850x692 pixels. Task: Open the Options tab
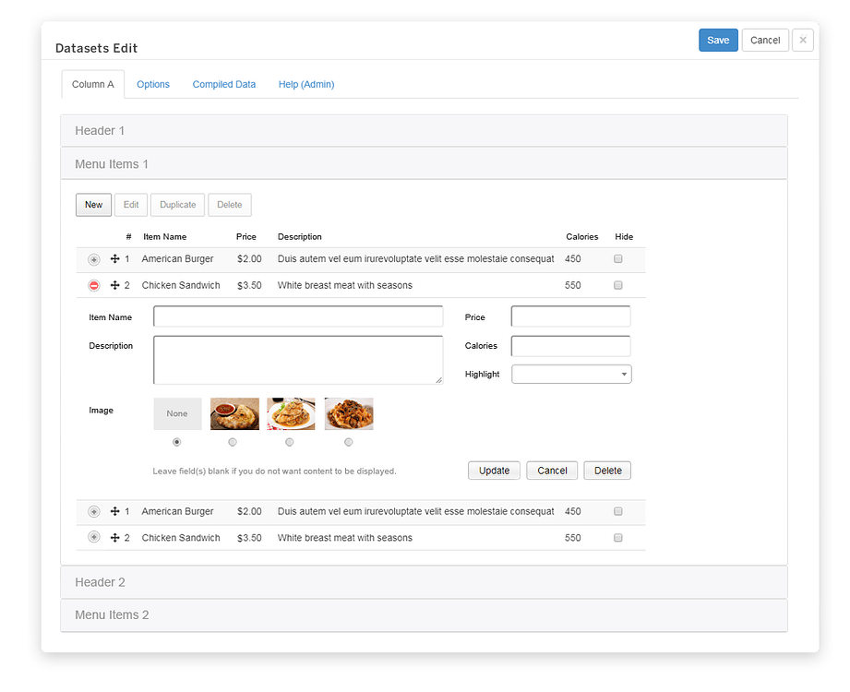coord(152,84)
